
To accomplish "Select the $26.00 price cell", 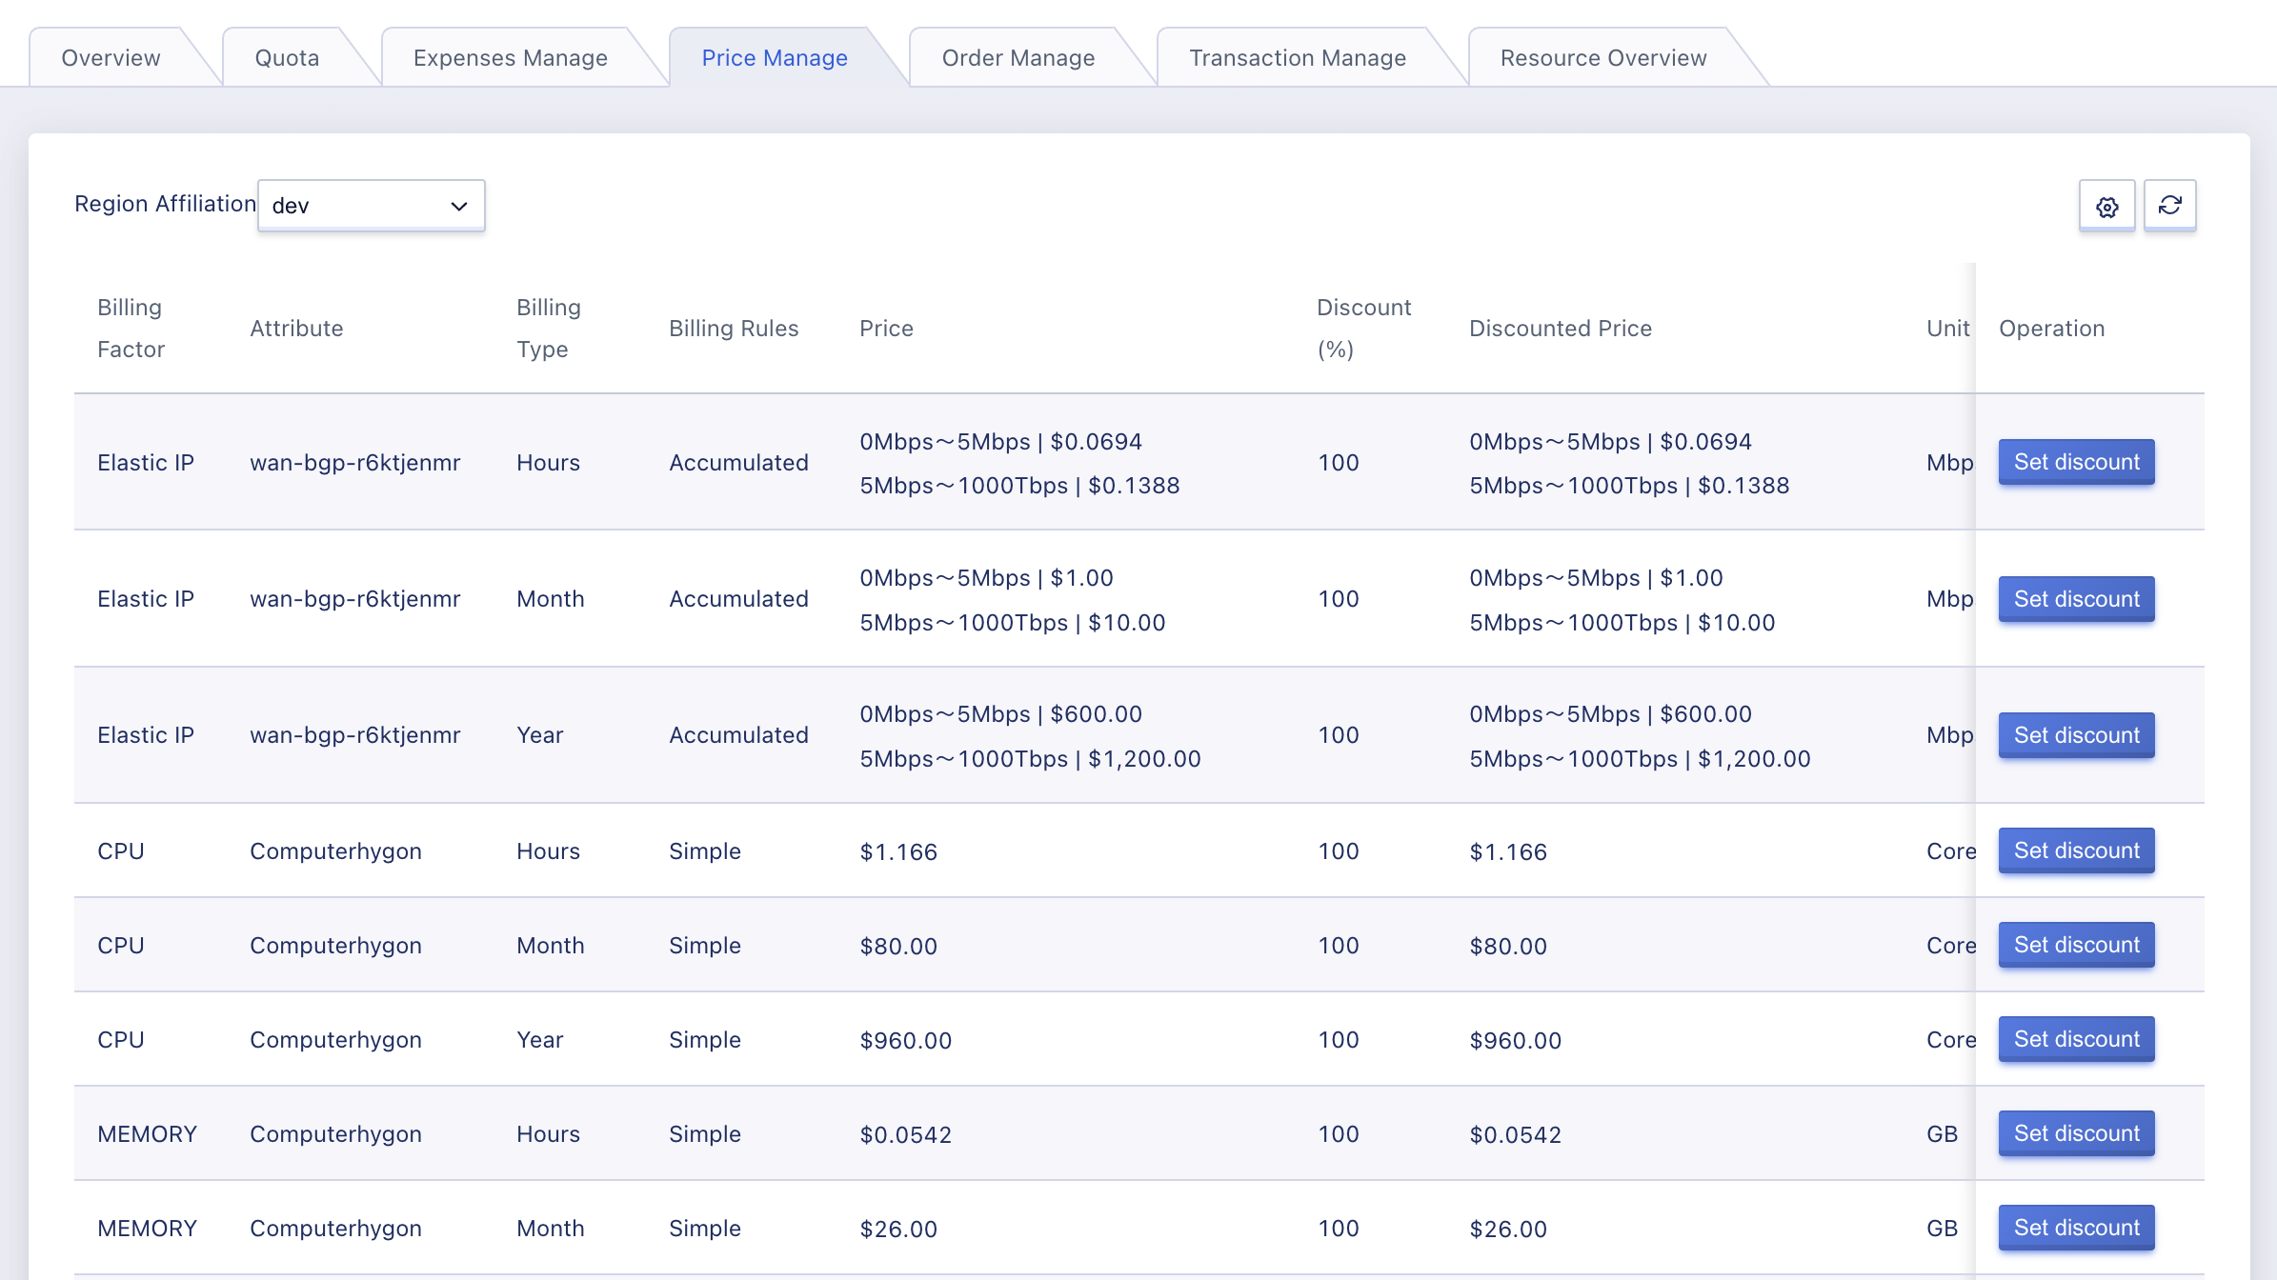I will (x=898, y=1229).
